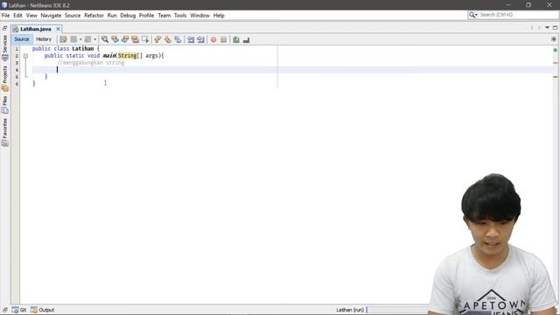Click the String type in main signature
Viewport: 560px width, 315px height.
(x=128, y=55)
